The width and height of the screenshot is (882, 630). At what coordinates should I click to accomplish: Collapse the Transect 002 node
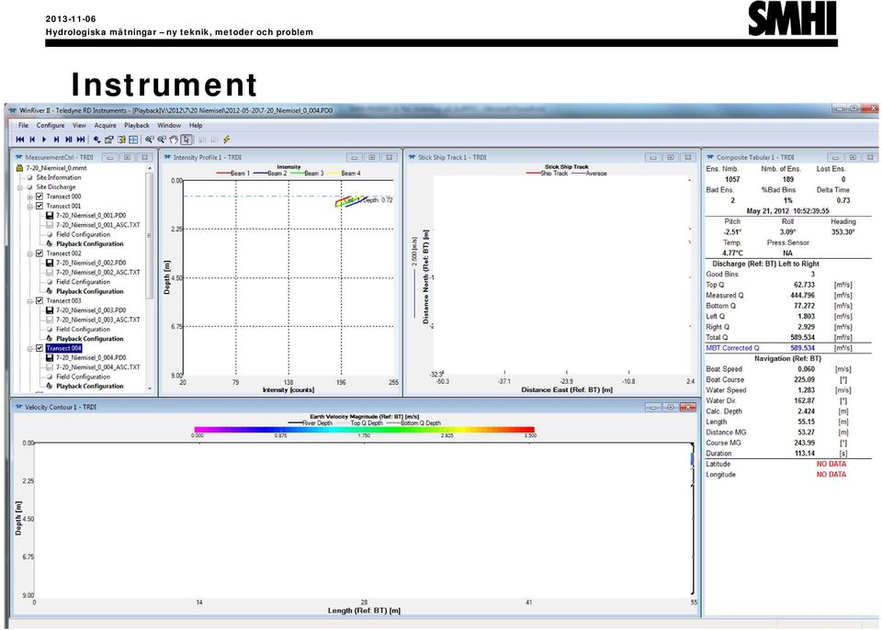tap(29, 253)
